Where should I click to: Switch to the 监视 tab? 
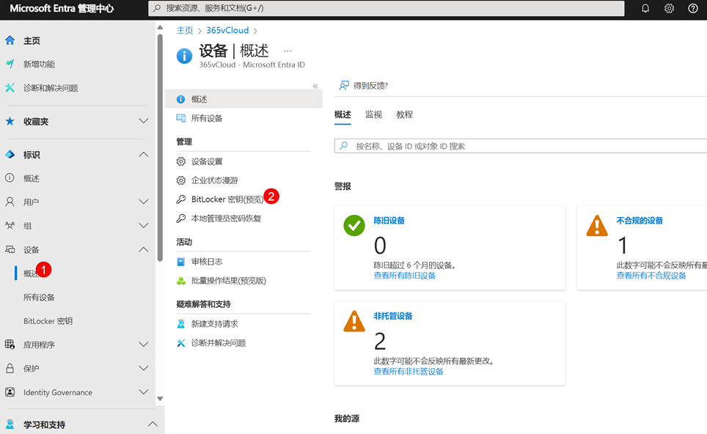click(373, 114)
